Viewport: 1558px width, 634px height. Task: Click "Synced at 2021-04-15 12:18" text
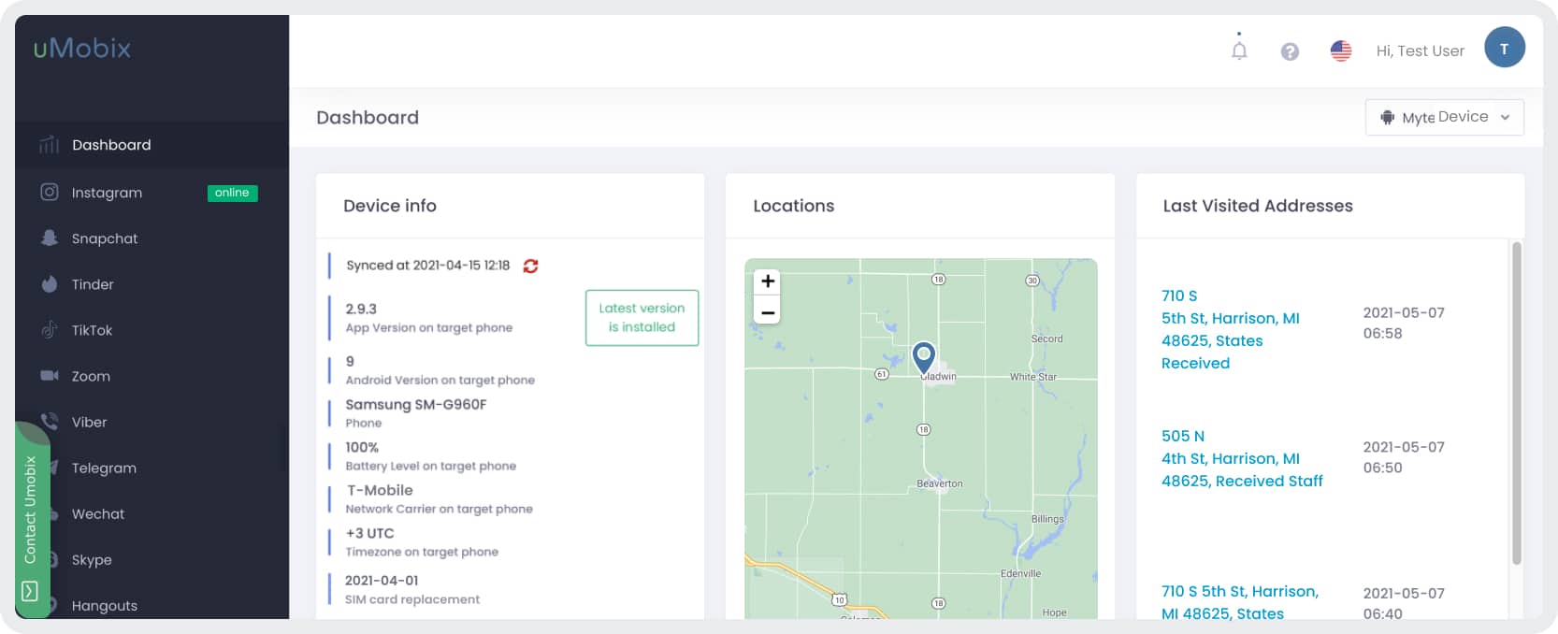tap(428, 266)
